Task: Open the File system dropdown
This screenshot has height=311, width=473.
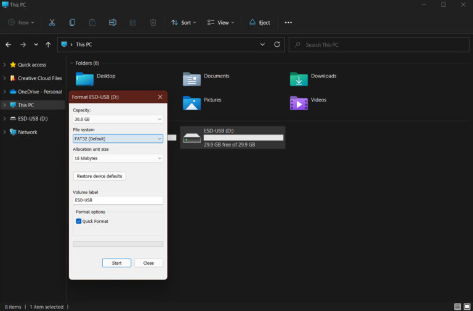Action: click(118, 139)
